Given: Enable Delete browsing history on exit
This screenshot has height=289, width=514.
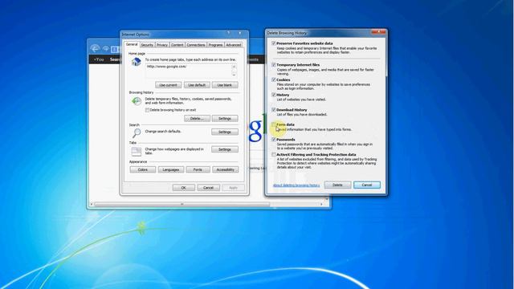Looking at the screenshot, I should tap(147, 110).
